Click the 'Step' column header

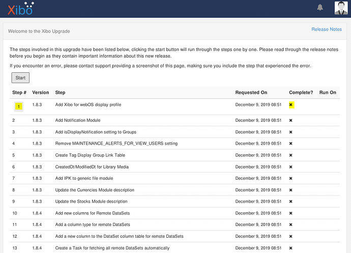tap(60, 93)
